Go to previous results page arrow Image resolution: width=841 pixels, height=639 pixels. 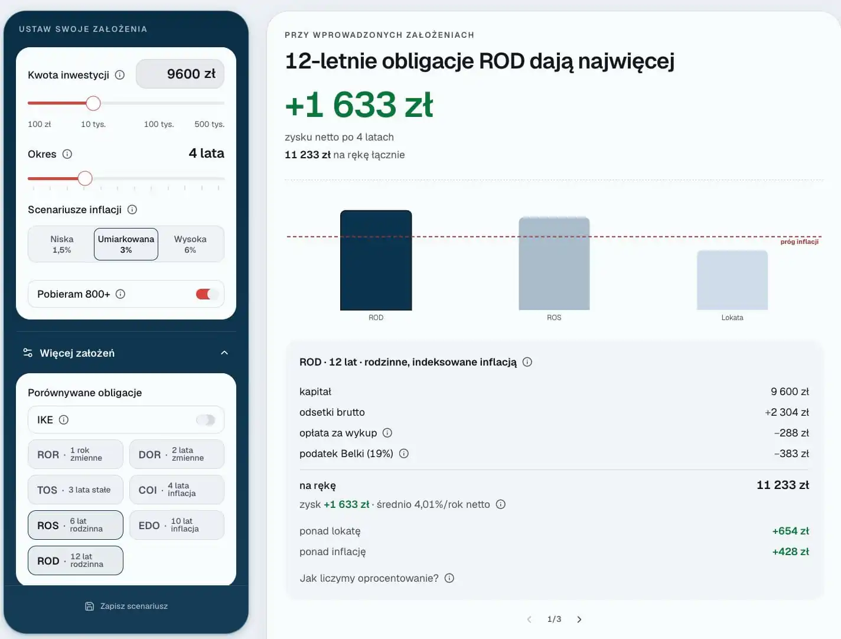pyautogui.click(x=529, y=620)
